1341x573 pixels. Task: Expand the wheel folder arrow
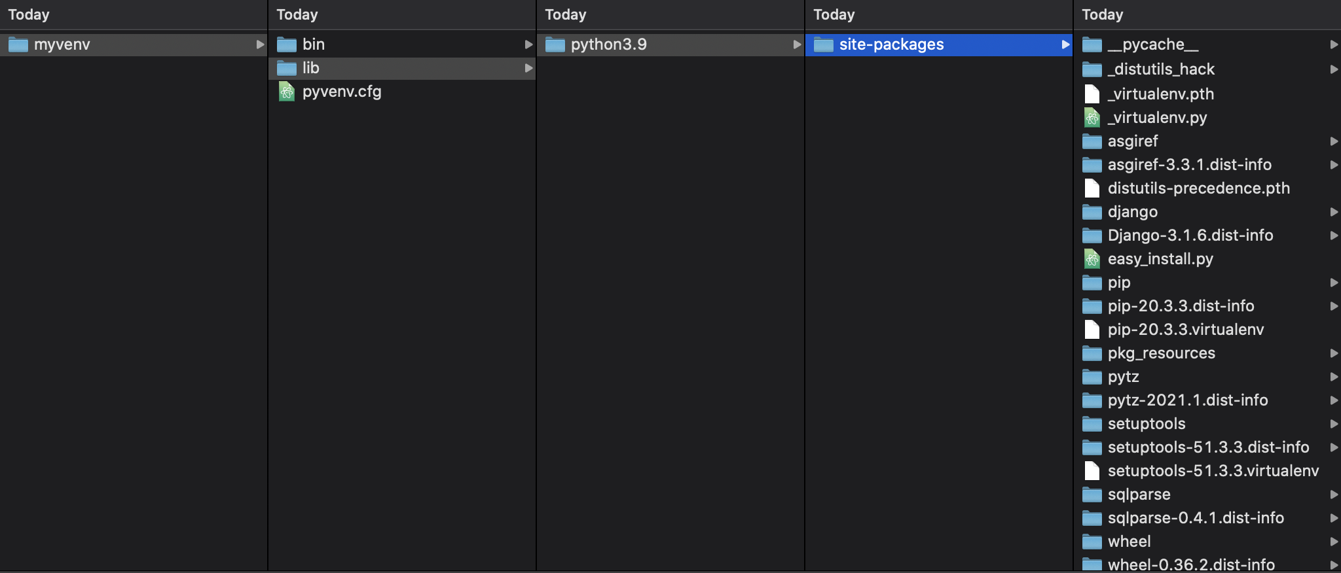1334,542
